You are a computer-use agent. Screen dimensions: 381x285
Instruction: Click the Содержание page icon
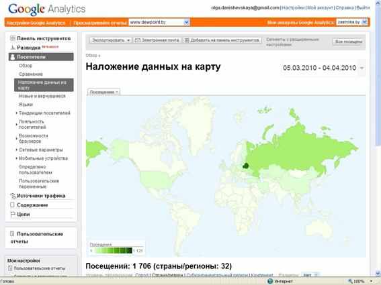click(12, 205)
